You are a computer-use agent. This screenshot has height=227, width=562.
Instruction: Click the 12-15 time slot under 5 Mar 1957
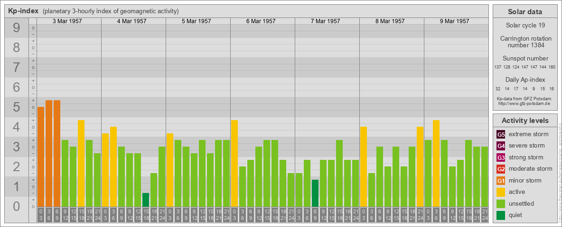(x=202, y=215)
